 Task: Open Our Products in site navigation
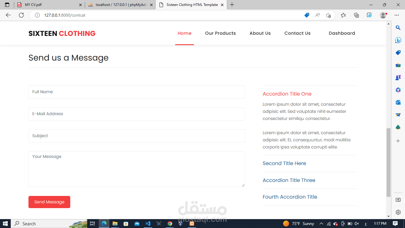[x=220, y=33]
